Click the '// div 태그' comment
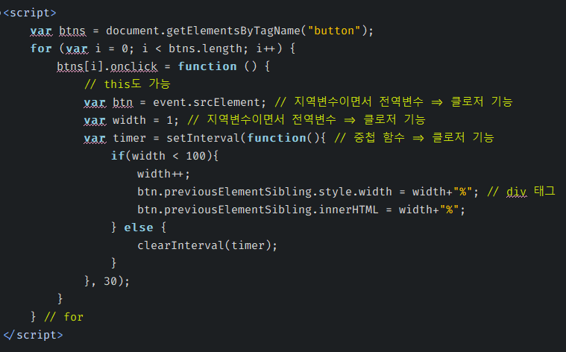 point(521,192)
